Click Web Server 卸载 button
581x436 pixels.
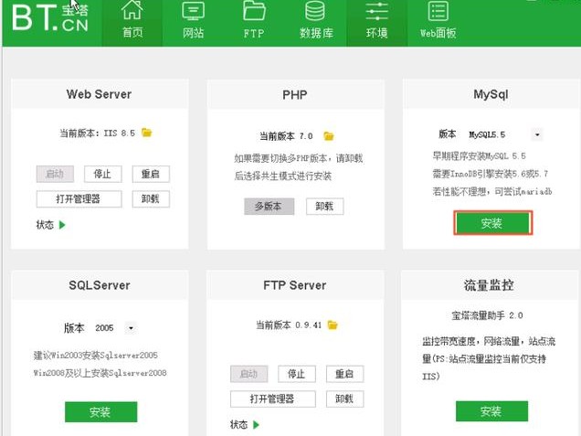151,199
